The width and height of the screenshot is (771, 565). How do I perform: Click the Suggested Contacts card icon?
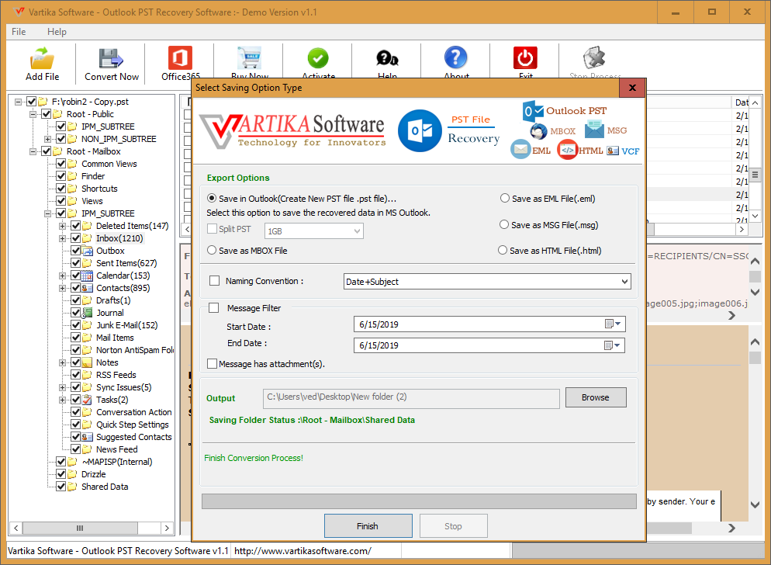[87, 437]
